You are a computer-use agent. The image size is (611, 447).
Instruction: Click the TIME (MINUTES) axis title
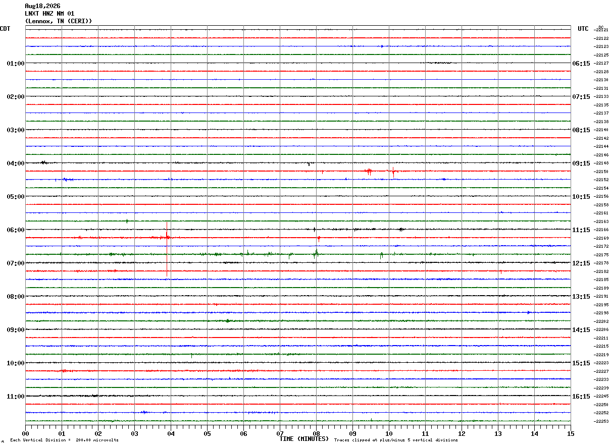pos(304,439)
